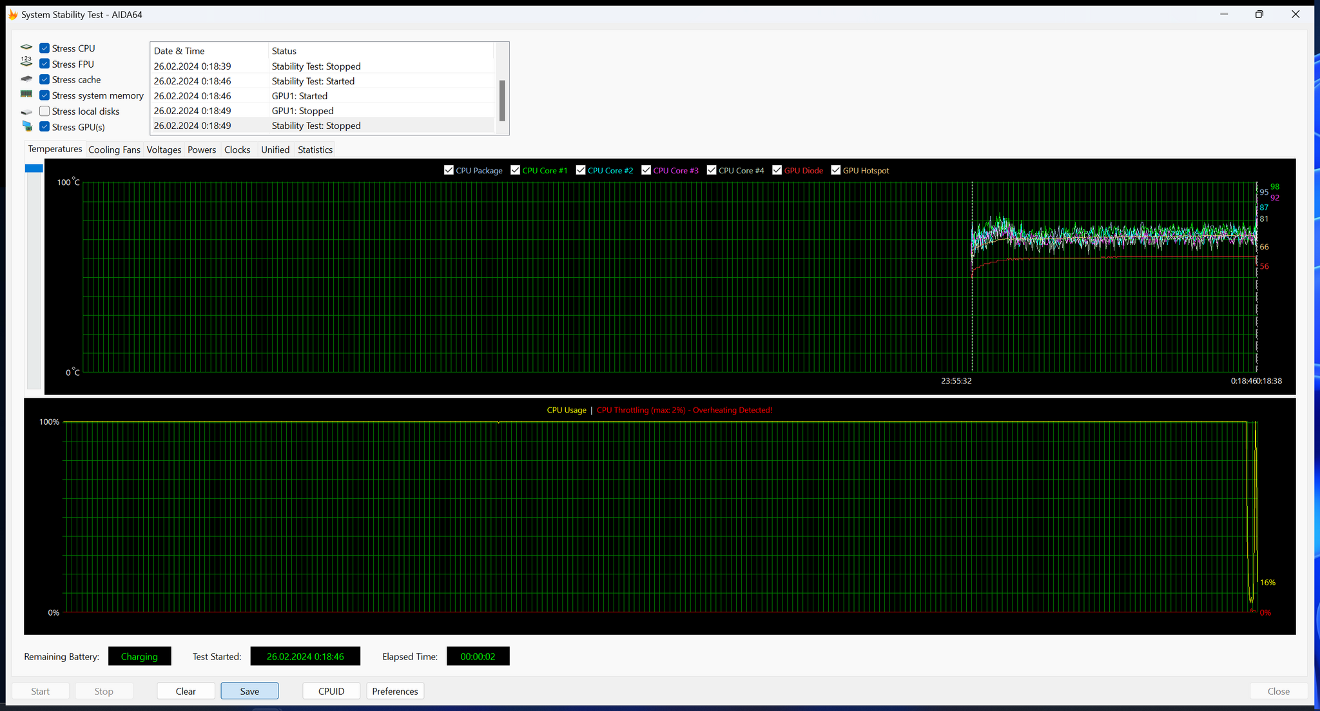The image size is (1320, 711).
Task: Click the 123 FPU icon
Action: pos(26,62)
